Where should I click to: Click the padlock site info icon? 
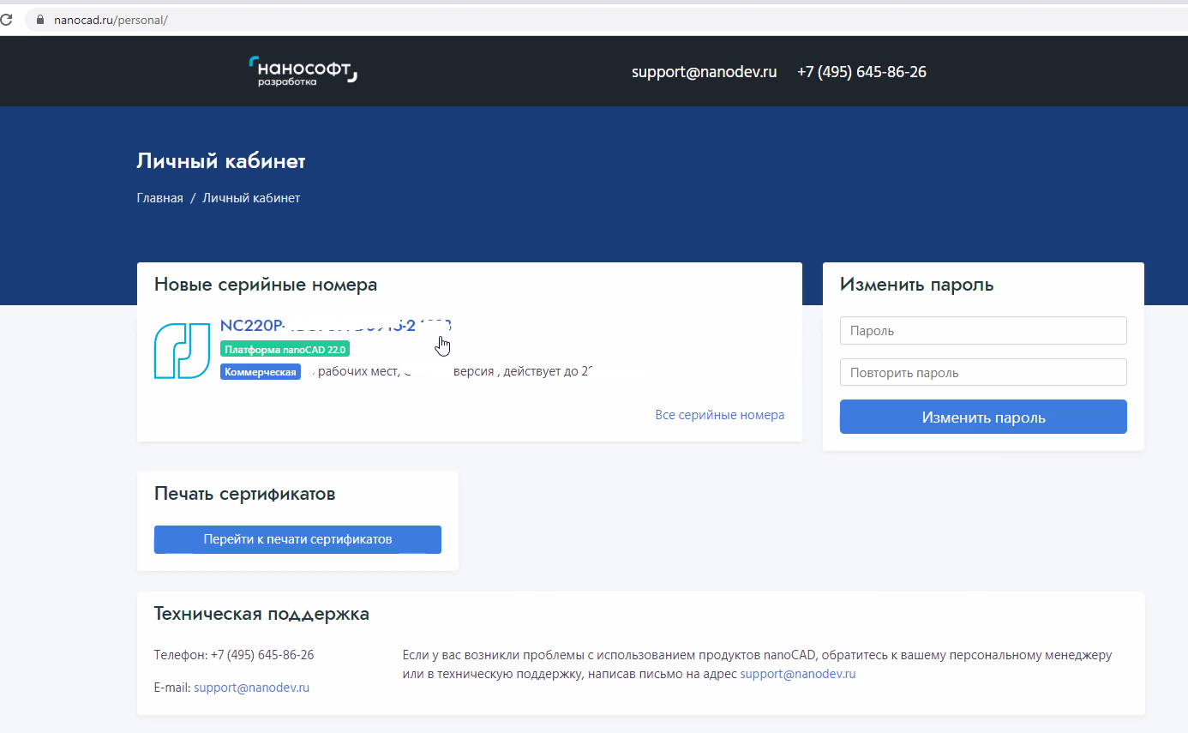[x=39, y=20]
